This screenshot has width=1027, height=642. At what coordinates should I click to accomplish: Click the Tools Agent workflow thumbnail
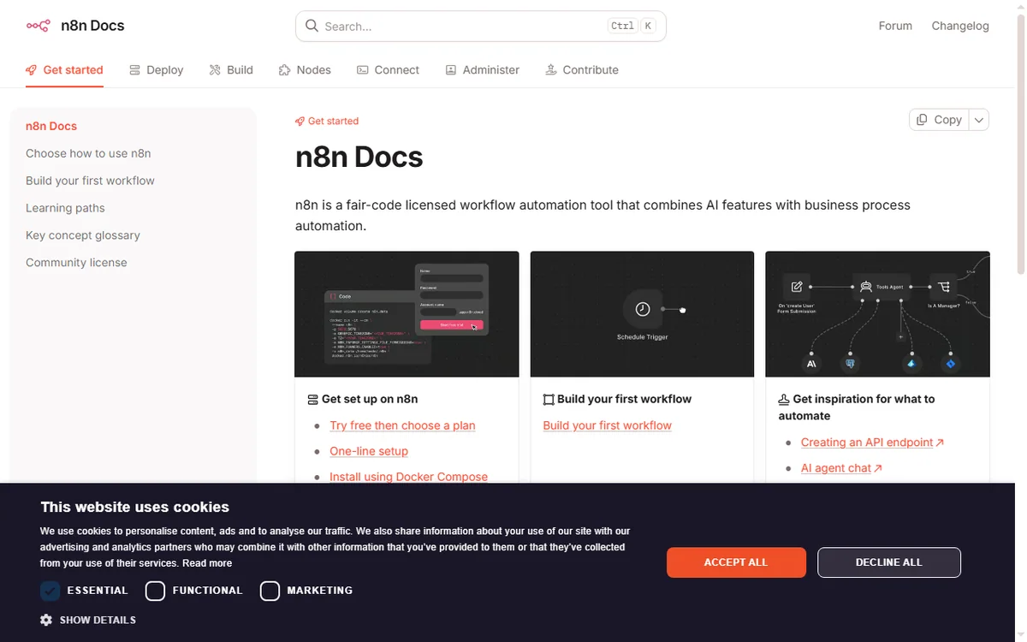878,314
